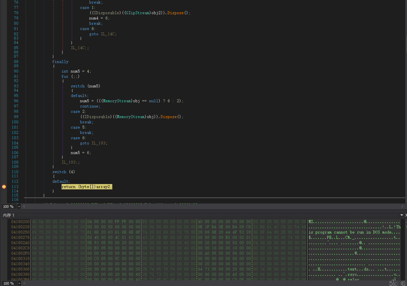Open 内存 1 window options arrow
Image resolution: width=407 pixels, height=286 pixels.
[402, 215]
